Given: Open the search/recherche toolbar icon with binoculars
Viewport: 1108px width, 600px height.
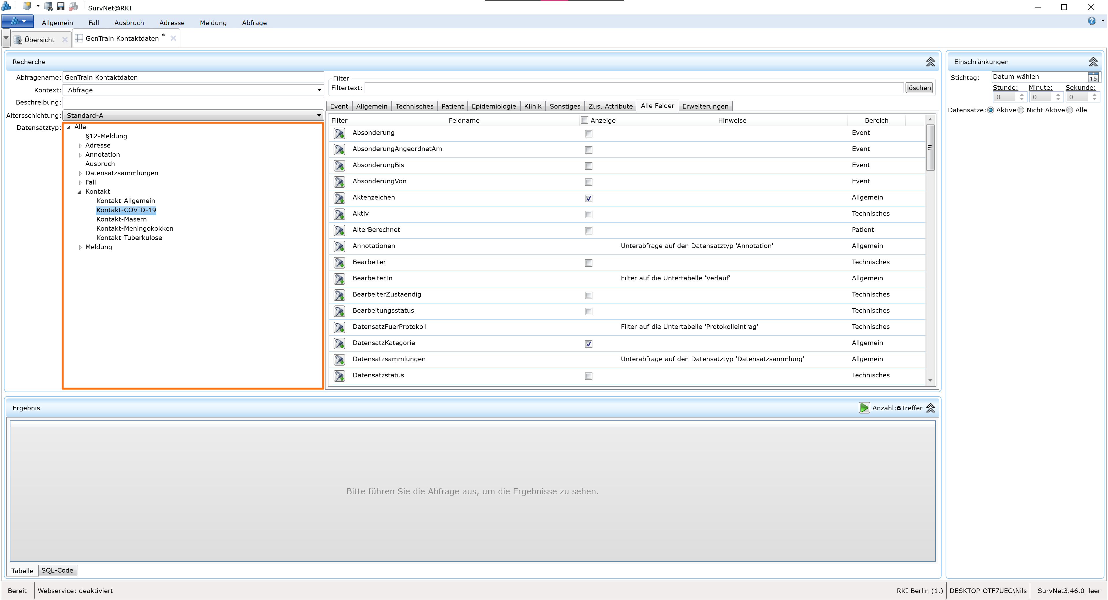Looking at the screenshot, I should pos(48,6).
